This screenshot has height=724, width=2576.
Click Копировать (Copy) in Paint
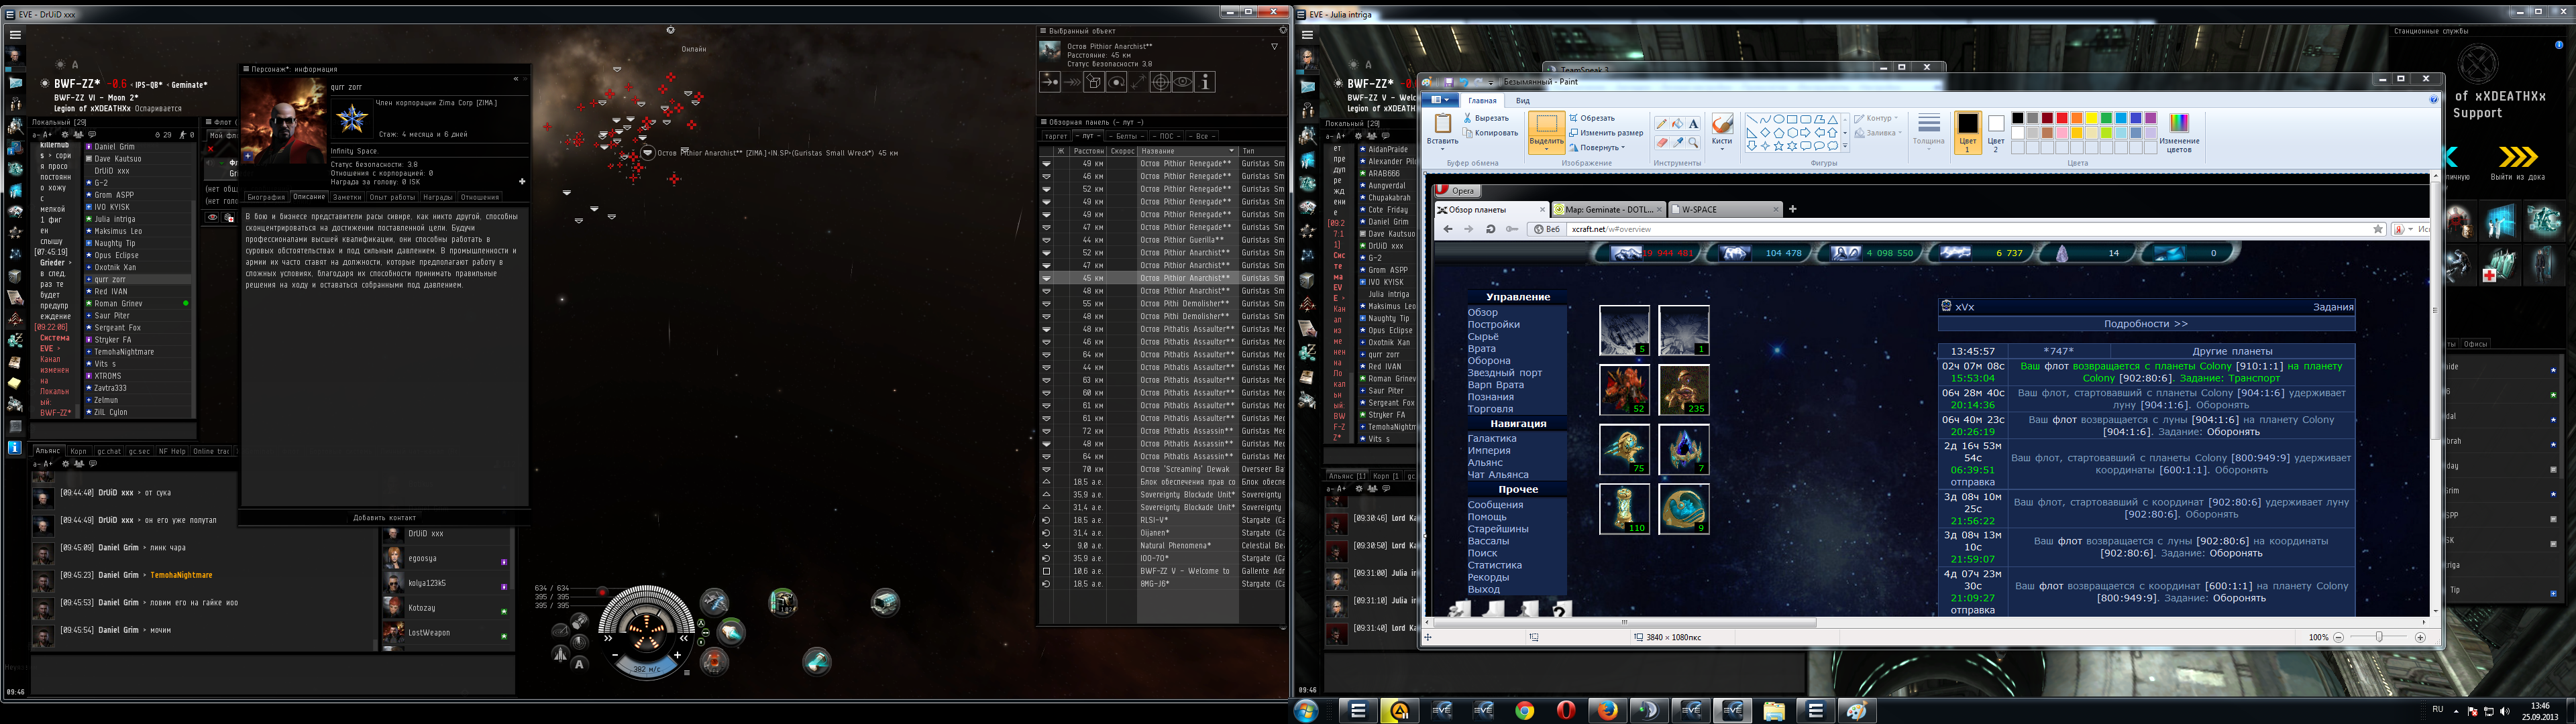(x=1490, y=132)
